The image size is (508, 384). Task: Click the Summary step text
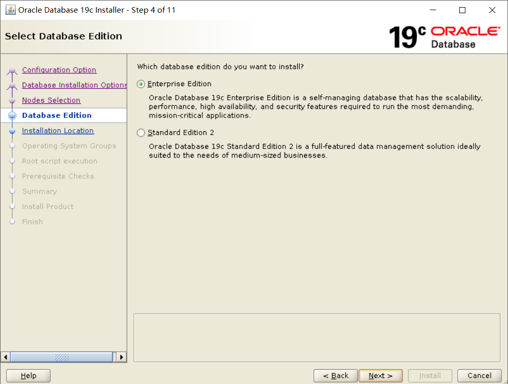(x=40, y=191)
